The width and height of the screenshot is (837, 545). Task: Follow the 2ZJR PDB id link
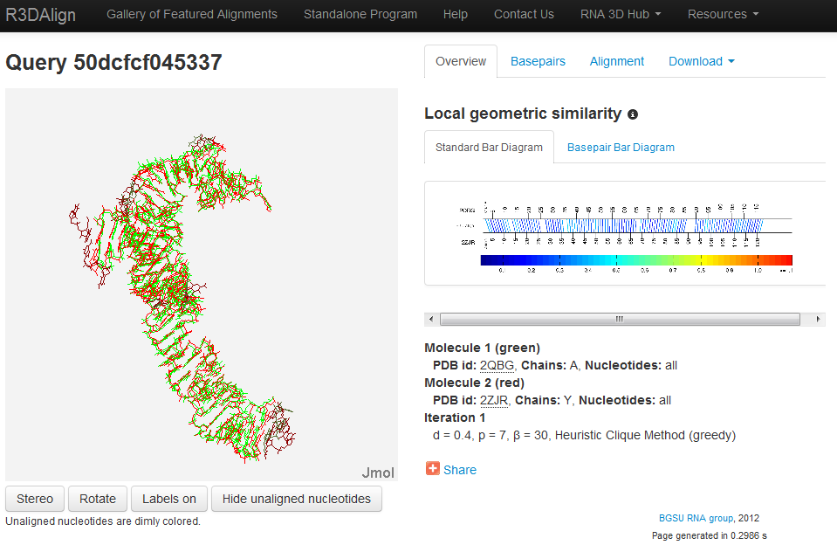point(494,400)
